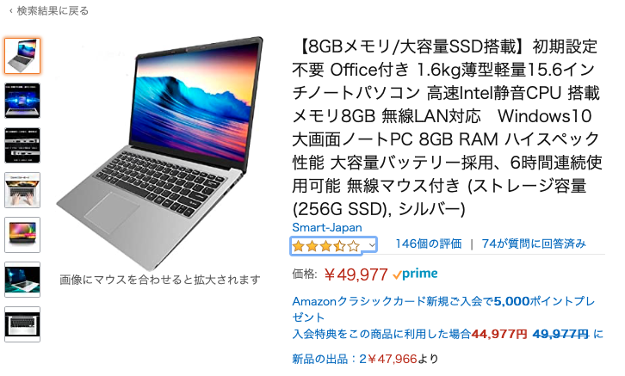Screen dimensions: 625x376
Task: Click the star rating icons
Action: pos(325,246)
